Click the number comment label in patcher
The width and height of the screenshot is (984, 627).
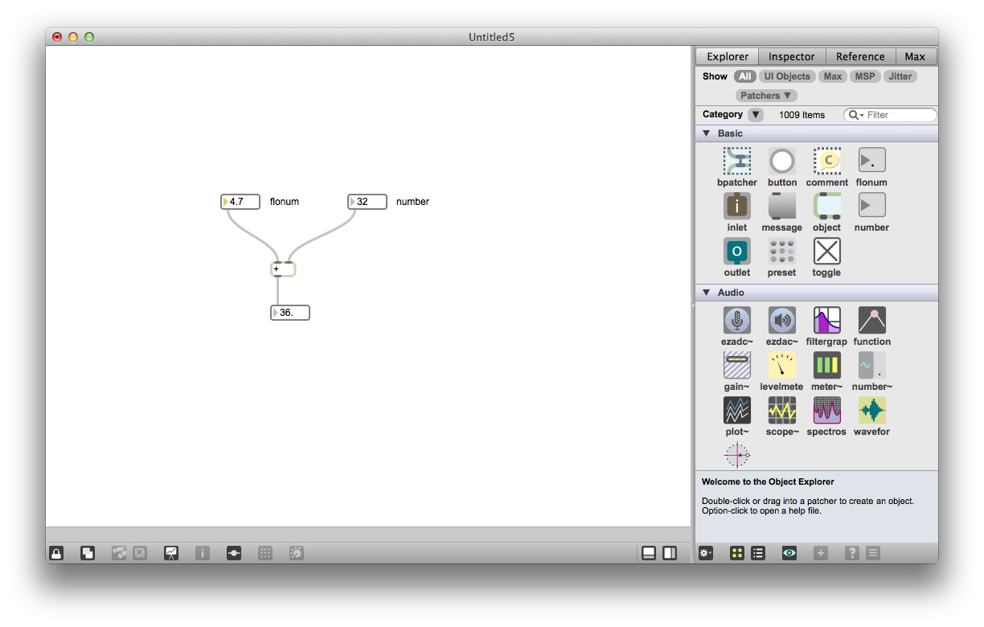point(412,202)
